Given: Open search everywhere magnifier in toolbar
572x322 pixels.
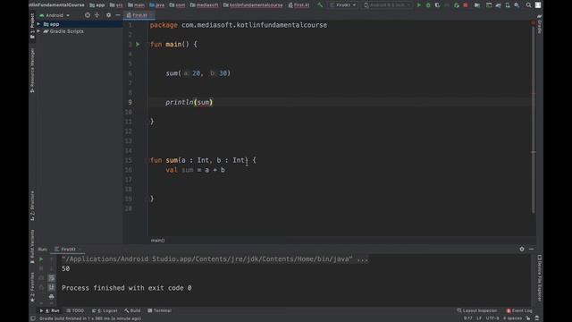Looking at the screenshot, I should pyautogui.click(x=528, y=5).
